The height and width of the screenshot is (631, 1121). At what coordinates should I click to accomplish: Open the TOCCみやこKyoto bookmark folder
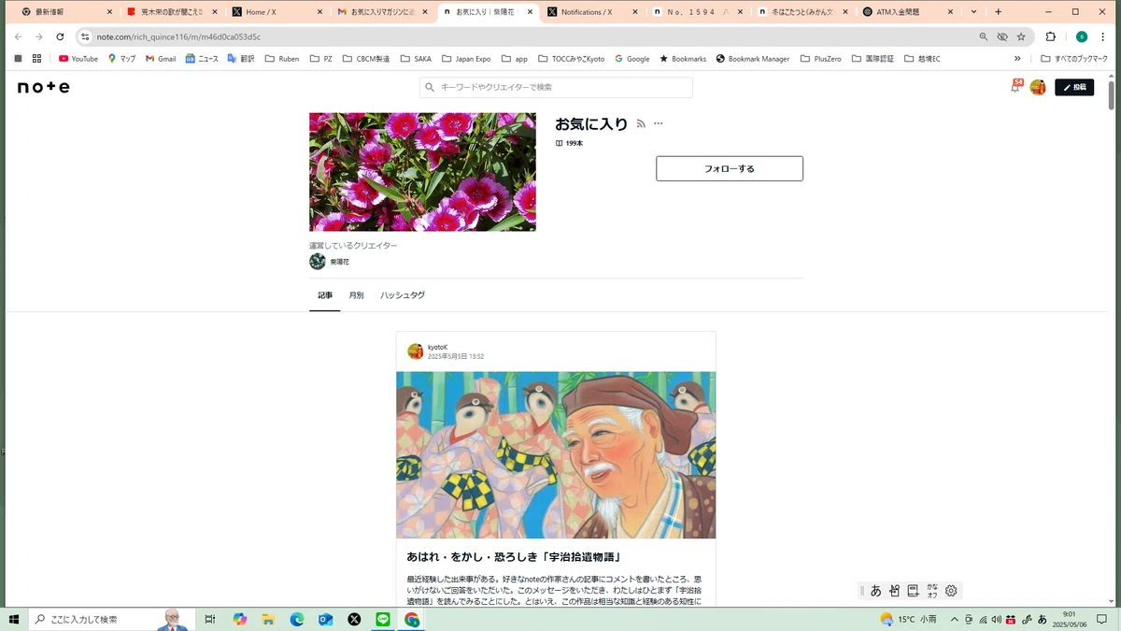click(x=571, y=58)
